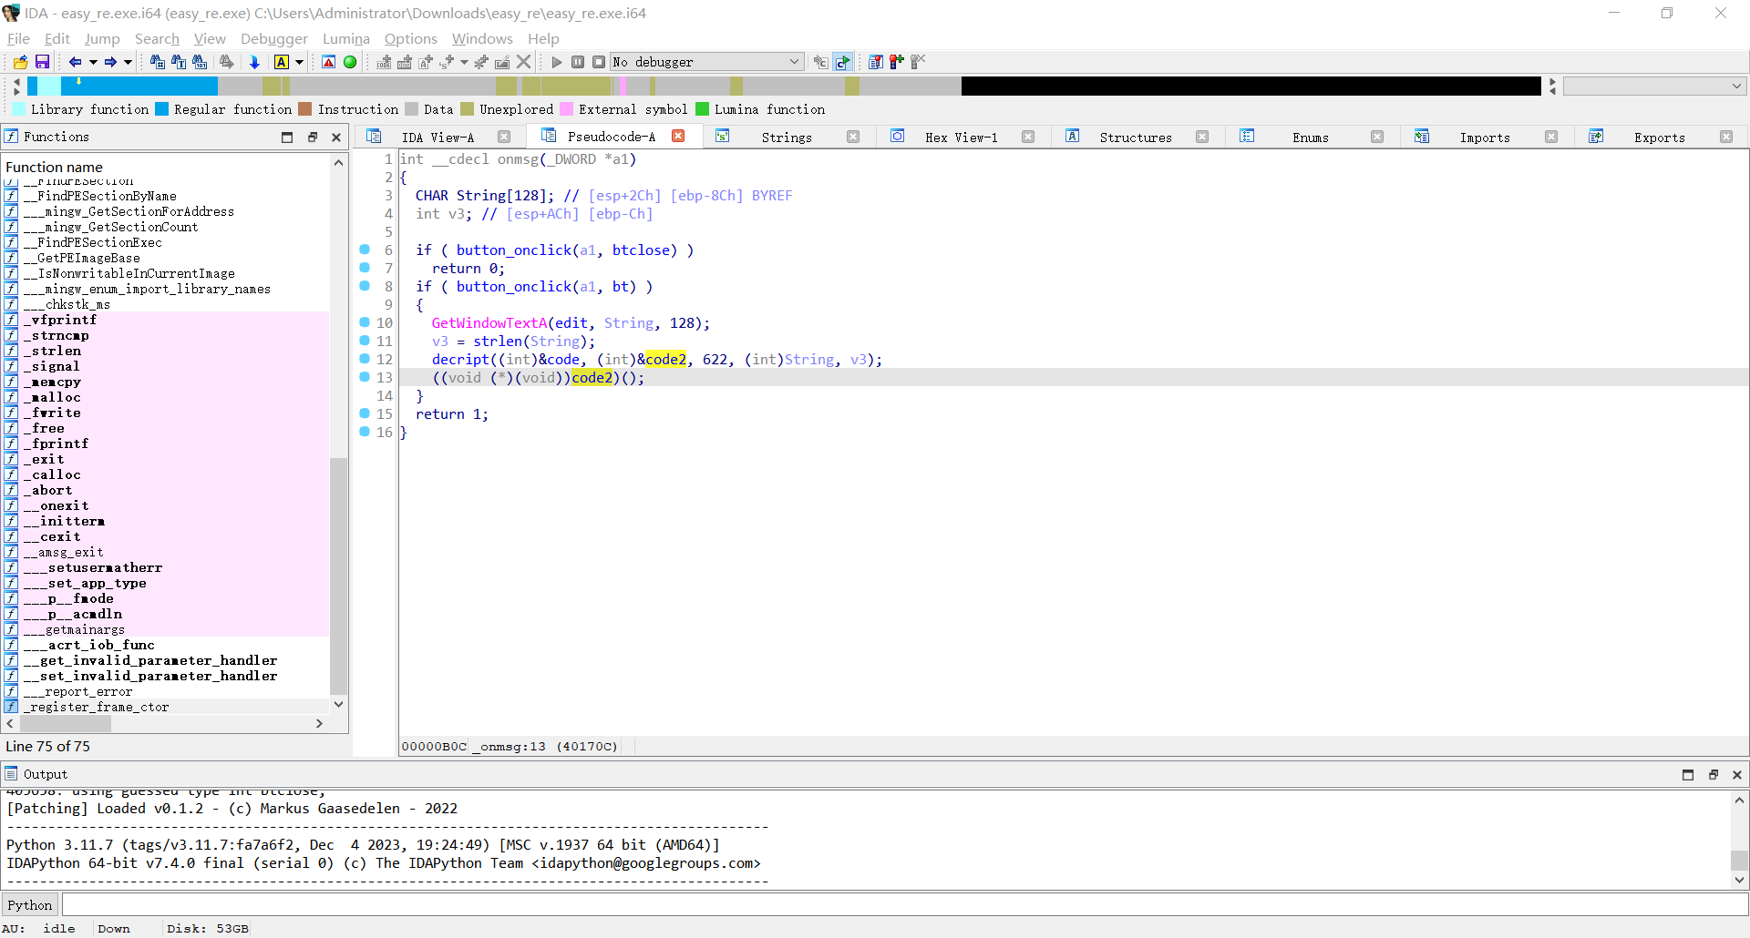Click the green circle toolbar icon

click(350, 62)
